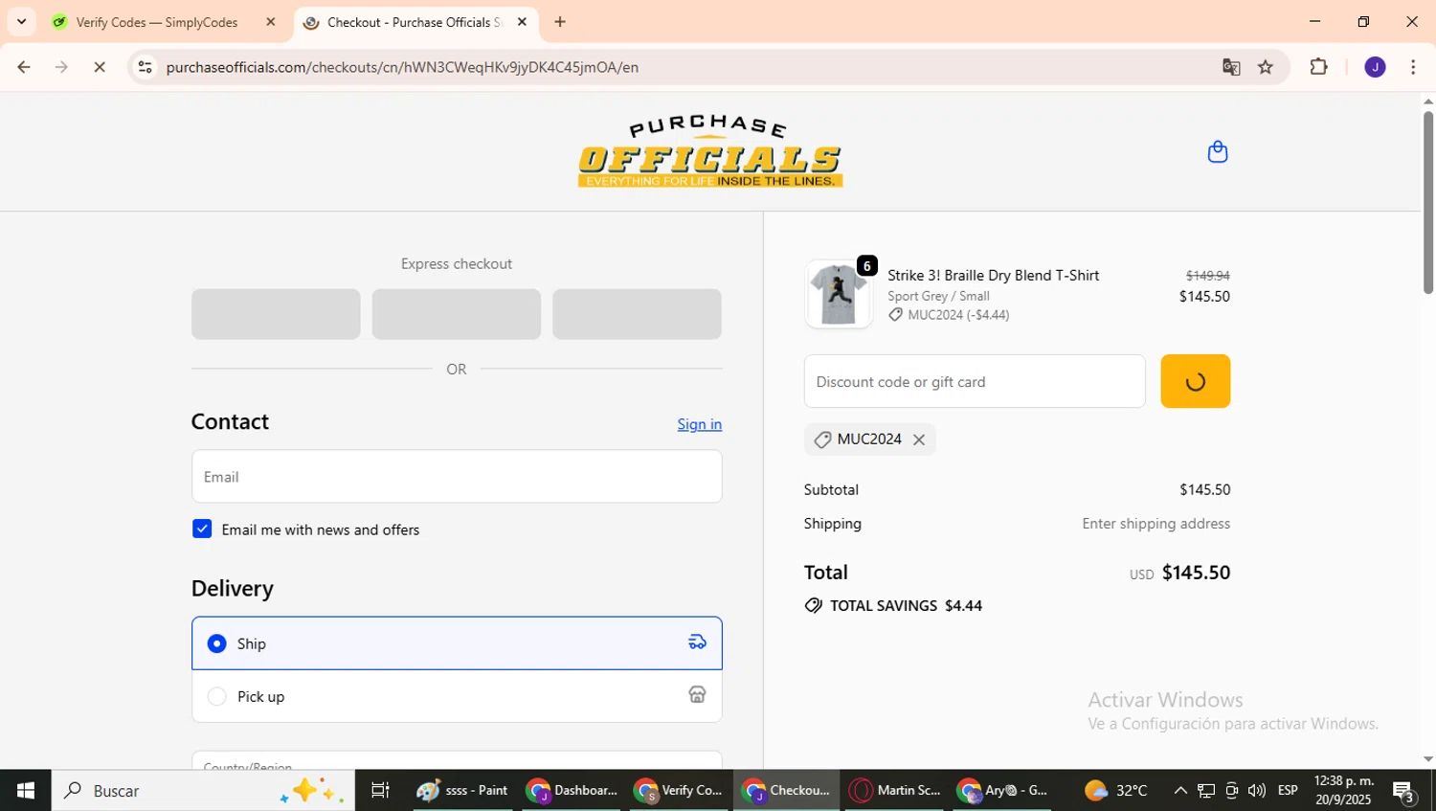Screen dimensions: 1436x811
Task: Show hidden system tray icons
Action: (1180, 790)
